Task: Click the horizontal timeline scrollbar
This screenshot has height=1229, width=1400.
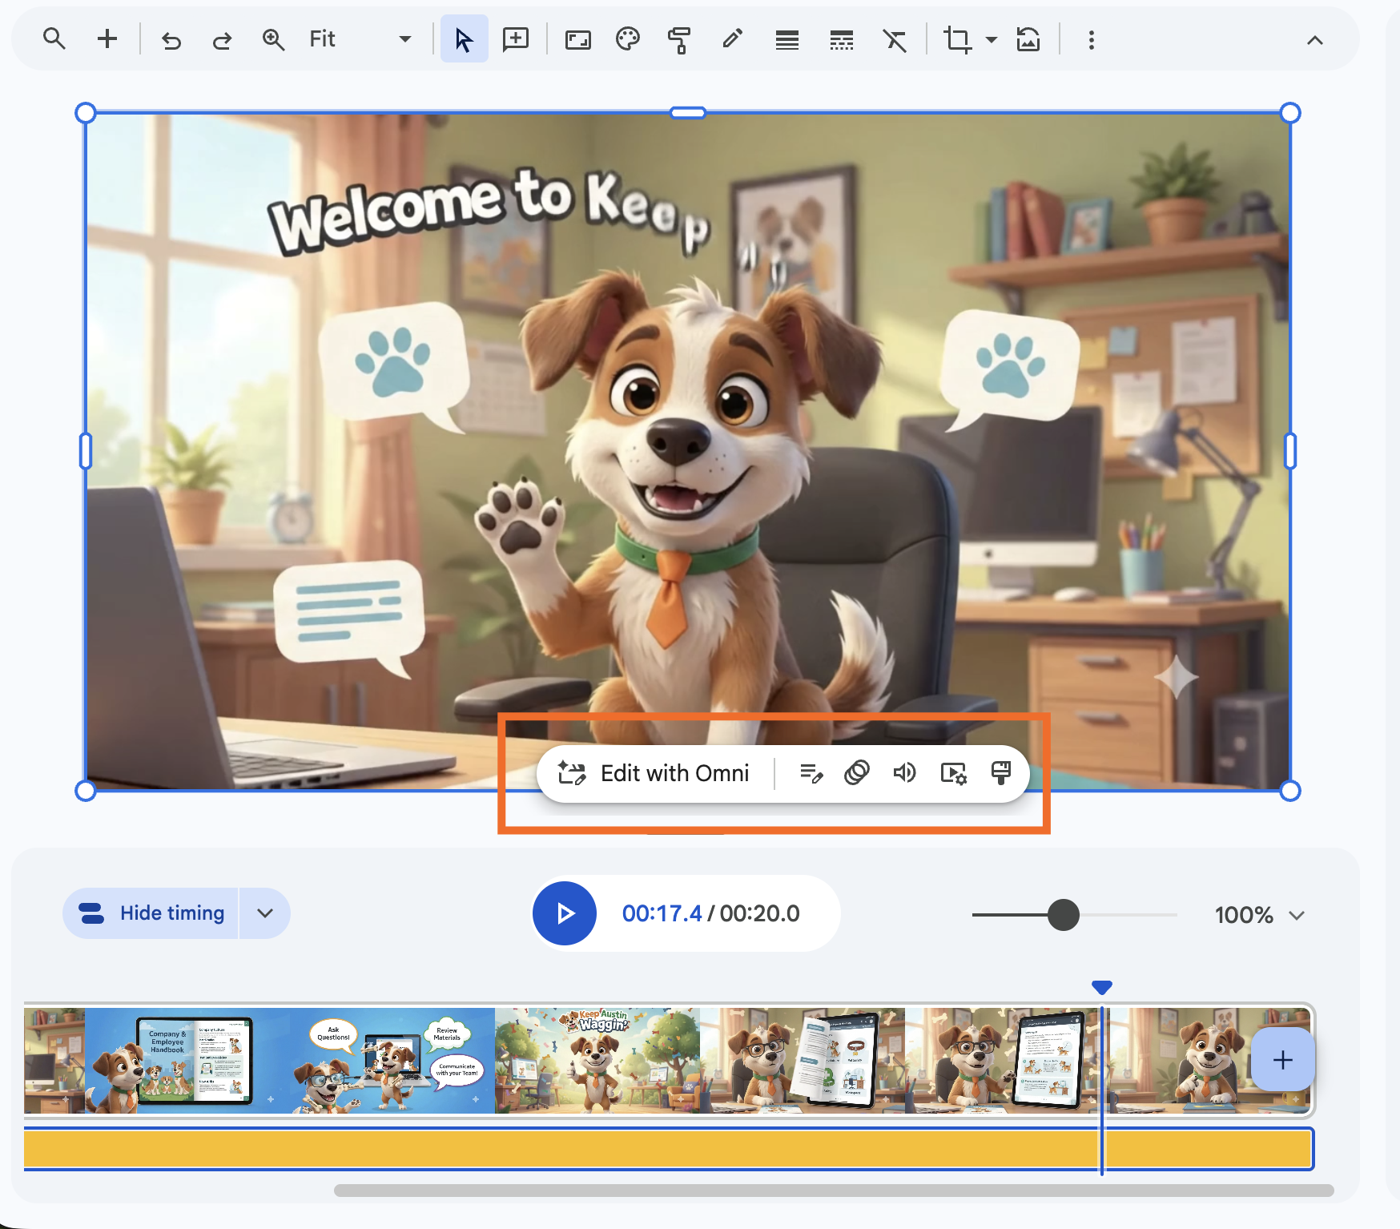Action: [x=834, y=1191]
